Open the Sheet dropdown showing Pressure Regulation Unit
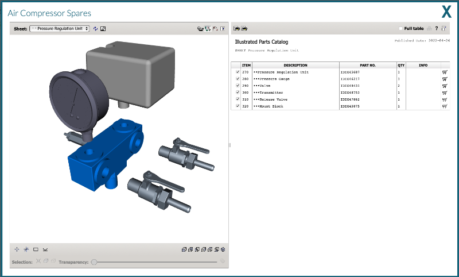The image size is (459, 277). [60, 29]
